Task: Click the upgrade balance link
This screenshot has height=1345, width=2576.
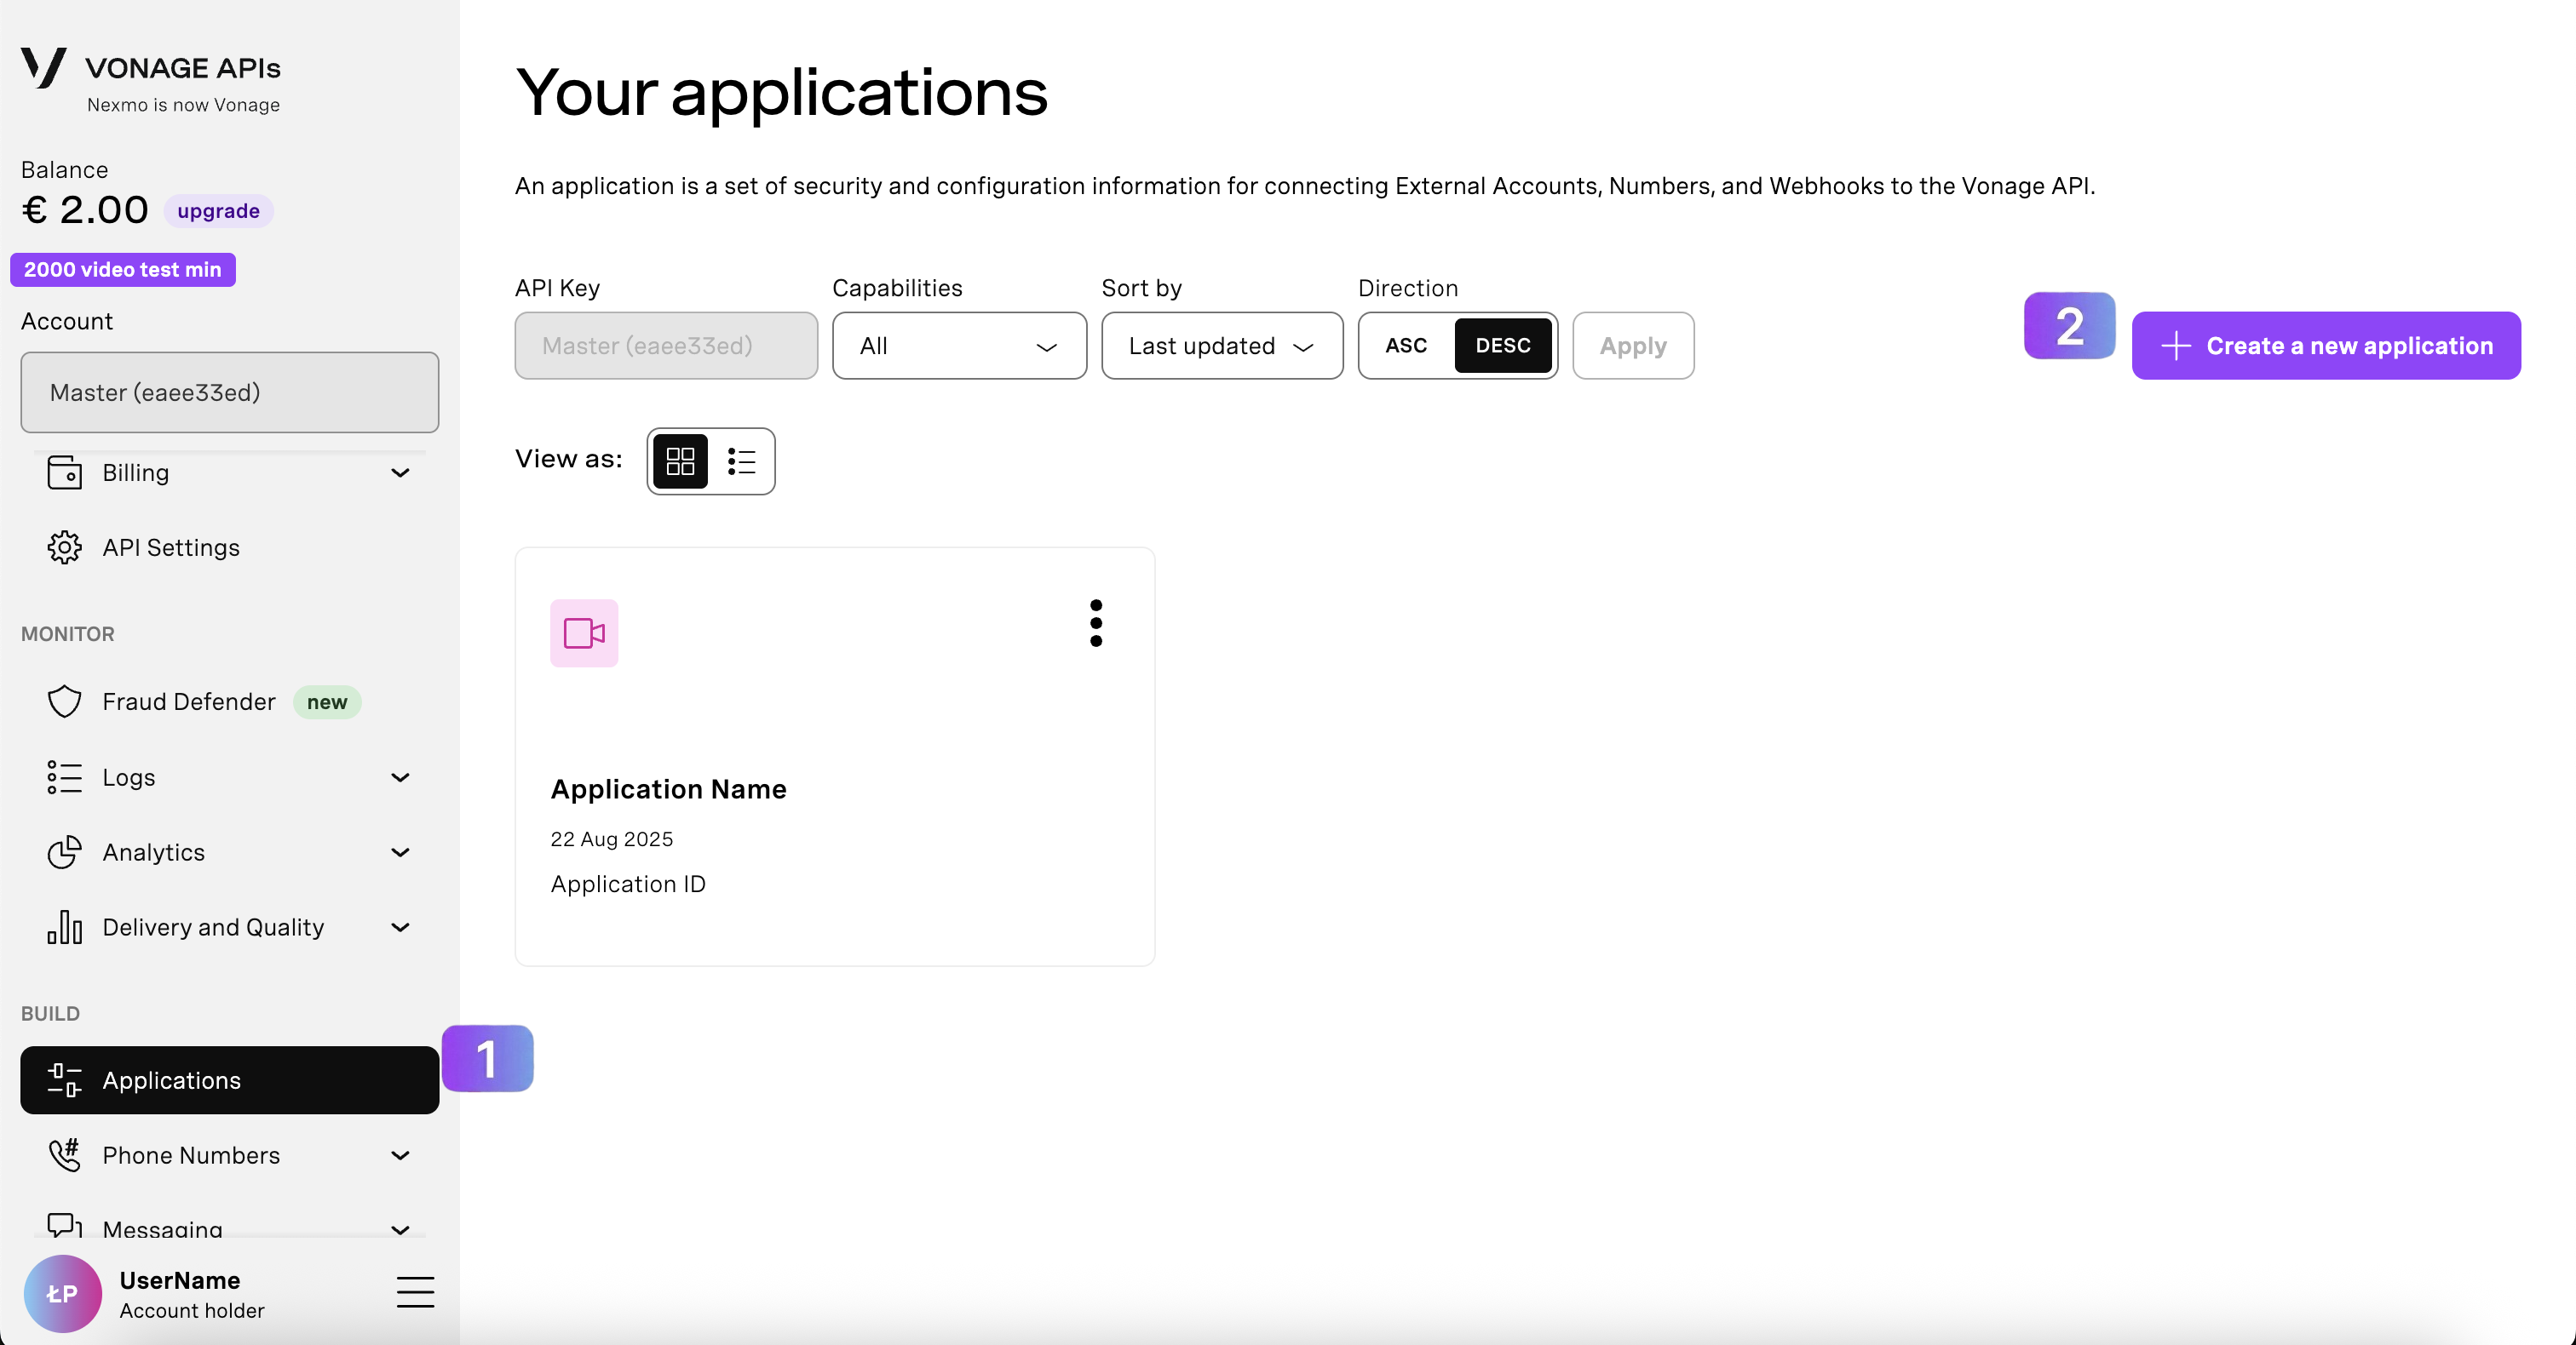Action: click(218, 211)
